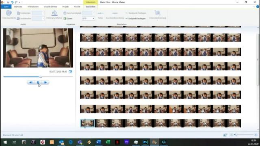Click the Element 79 von 144 status text

[x=13, y=135]
